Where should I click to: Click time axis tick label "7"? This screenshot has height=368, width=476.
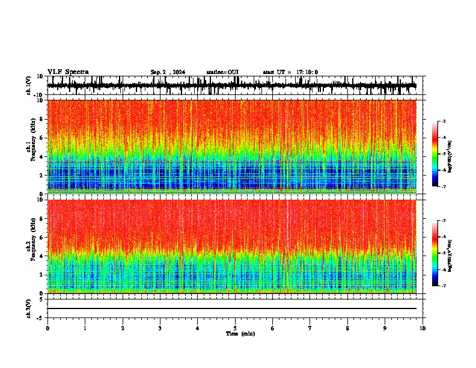[310, 328]
